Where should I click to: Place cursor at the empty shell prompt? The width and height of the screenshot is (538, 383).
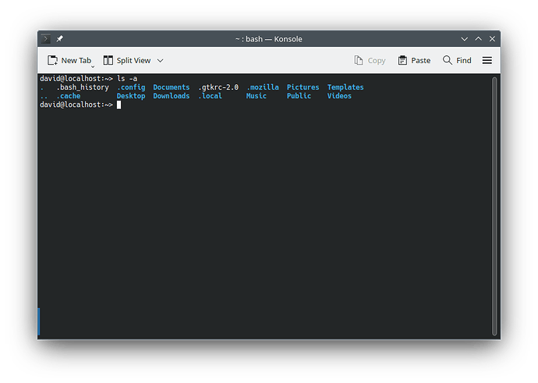tap(119, 105)
